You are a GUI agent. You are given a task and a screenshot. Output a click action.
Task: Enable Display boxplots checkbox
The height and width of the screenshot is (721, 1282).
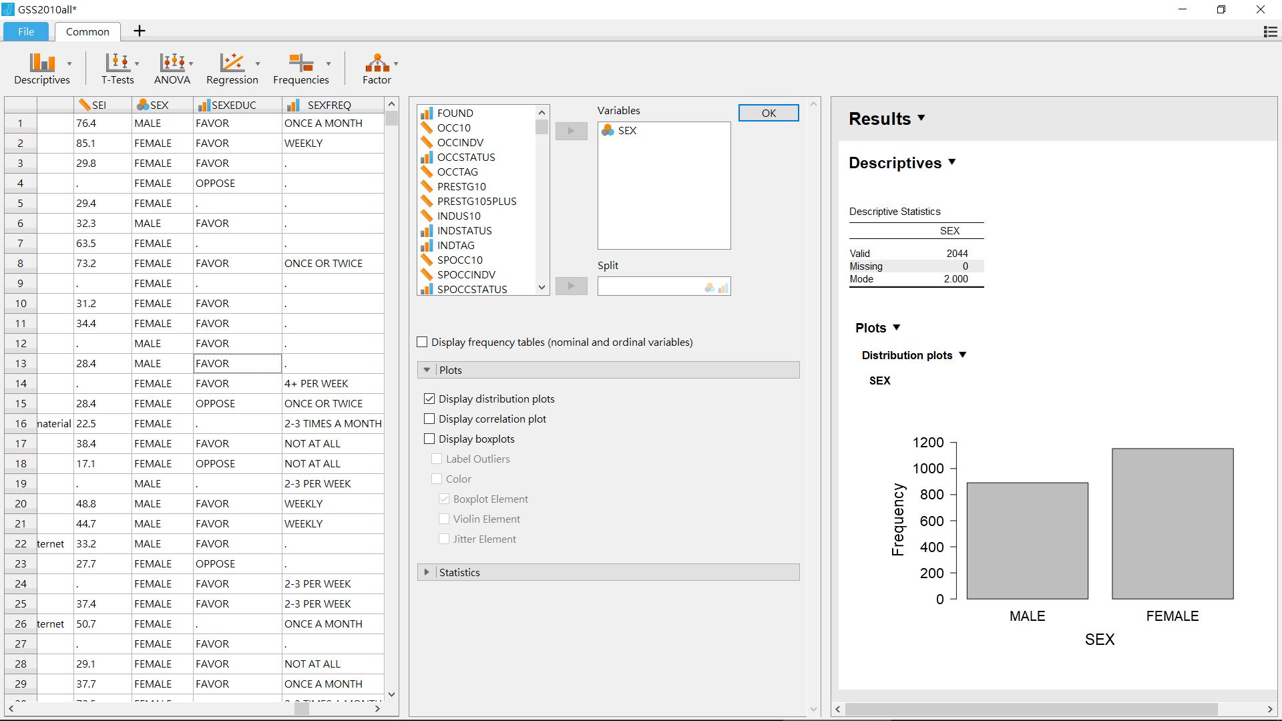click(429, 439)
